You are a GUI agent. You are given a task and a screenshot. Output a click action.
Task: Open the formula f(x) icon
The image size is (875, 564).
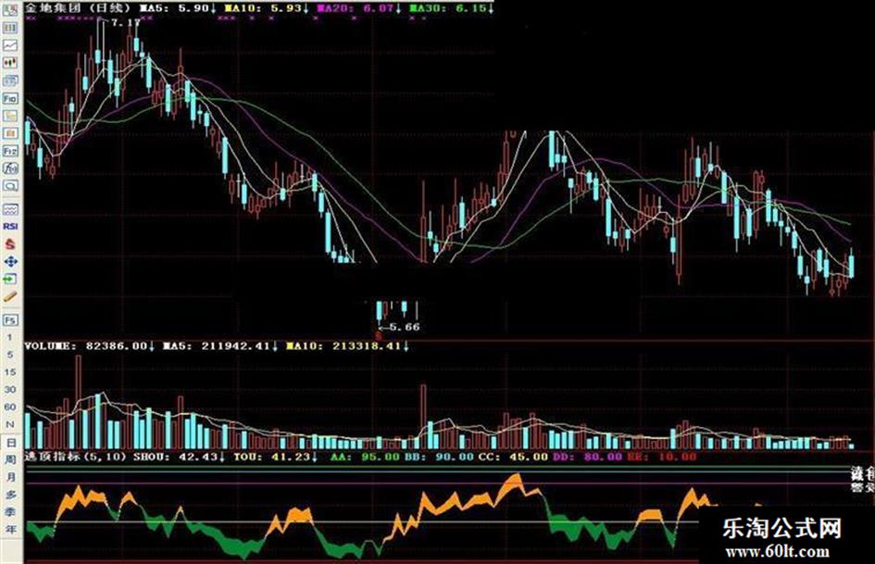10,168
